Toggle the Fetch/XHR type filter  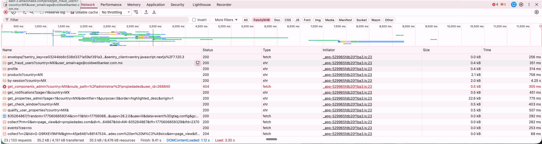click(x=261, y=20)
